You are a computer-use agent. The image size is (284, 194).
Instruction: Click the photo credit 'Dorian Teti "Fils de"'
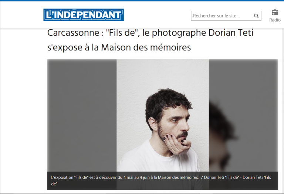pos(222,177)
